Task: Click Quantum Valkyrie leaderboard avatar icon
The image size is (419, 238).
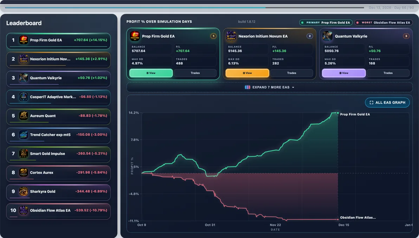Action: (x=24, y=78)
